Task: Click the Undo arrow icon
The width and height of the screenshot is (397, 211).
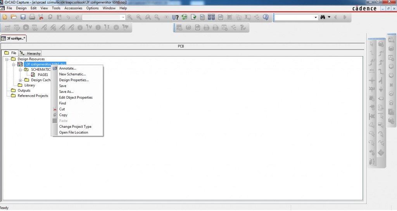Action: (x=68, y=17)
